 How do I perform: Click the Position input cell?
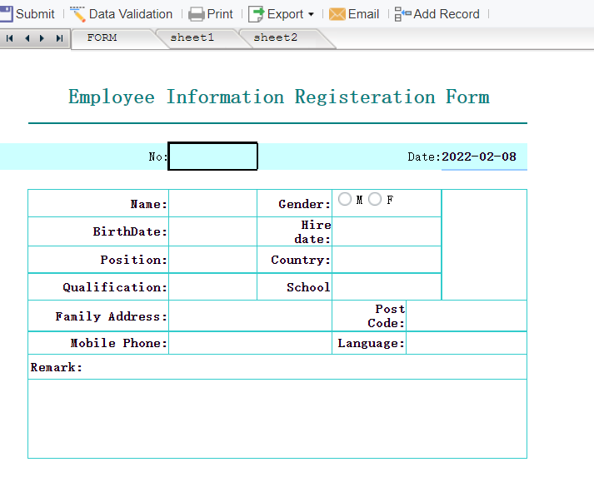(x=213, y=260)
